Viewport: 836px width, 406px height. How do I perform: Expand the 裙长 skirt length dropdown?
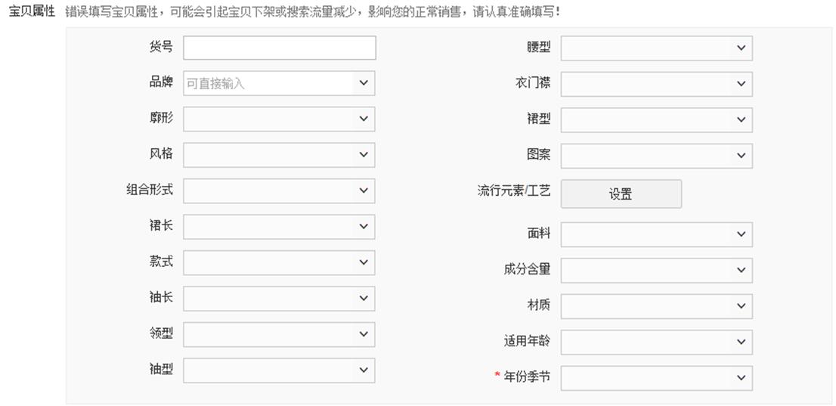pos(279,227)
